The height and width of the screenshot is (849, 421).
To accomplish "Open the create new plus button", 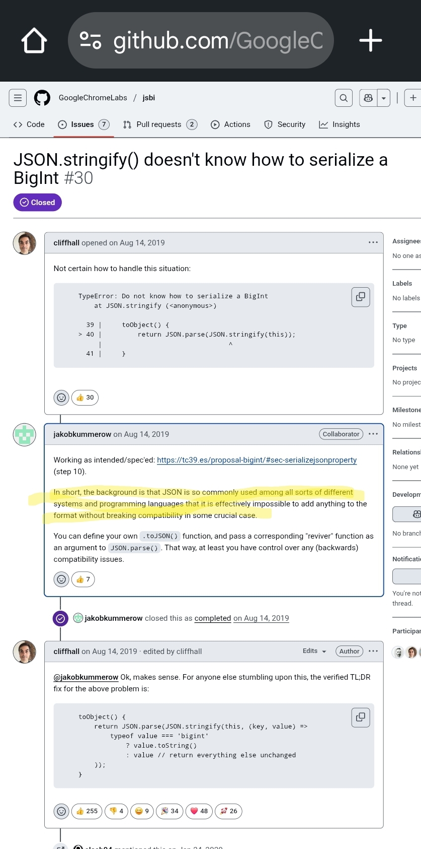I will tap(413, 98).
